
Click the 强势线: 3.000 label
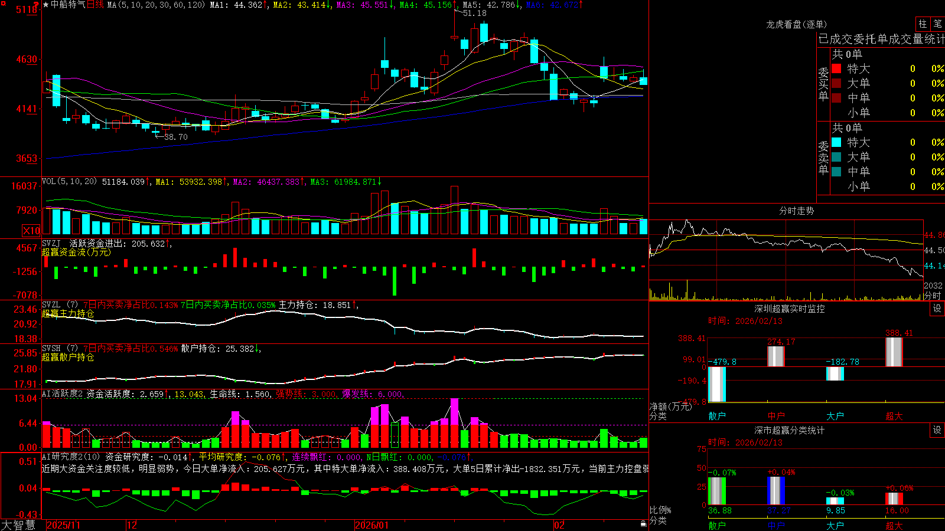tap(307, 394)
